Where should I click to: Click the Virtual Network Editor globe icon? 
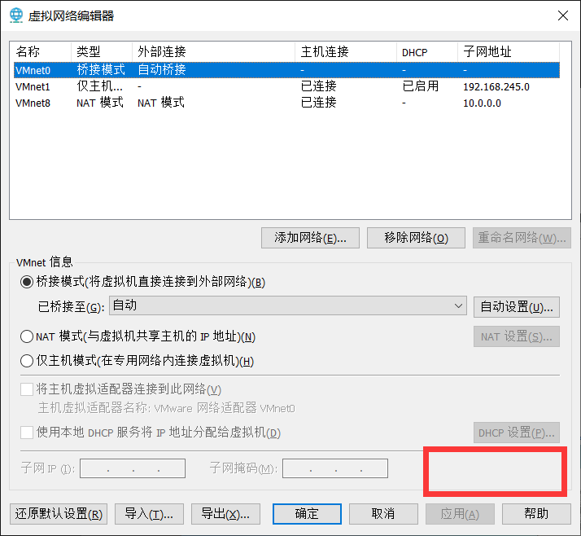click(16, 15)
